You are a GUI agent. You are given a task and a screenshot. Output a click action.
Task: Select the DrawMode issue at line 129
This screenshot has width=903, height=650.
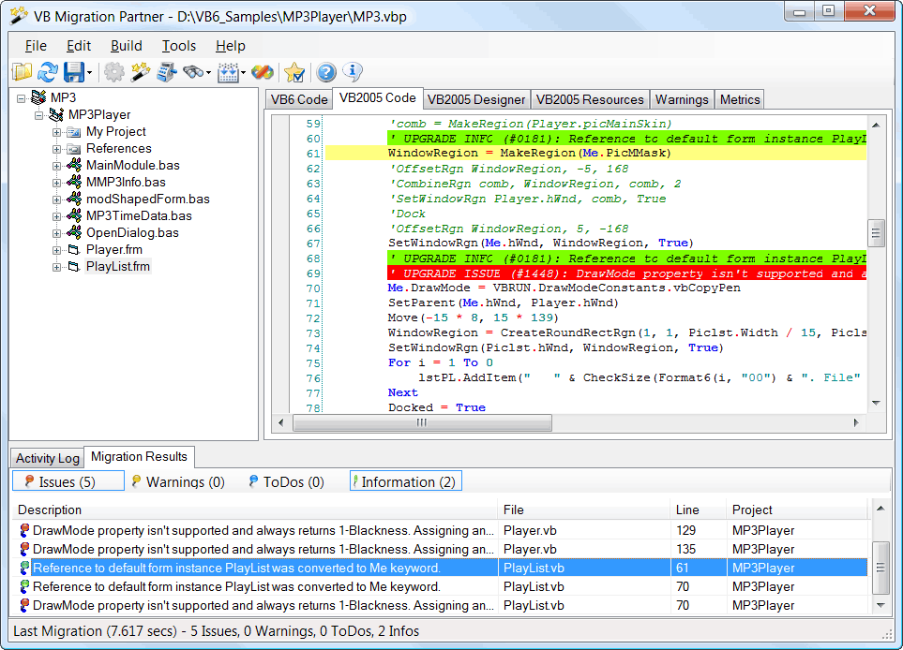pos(441,530)
